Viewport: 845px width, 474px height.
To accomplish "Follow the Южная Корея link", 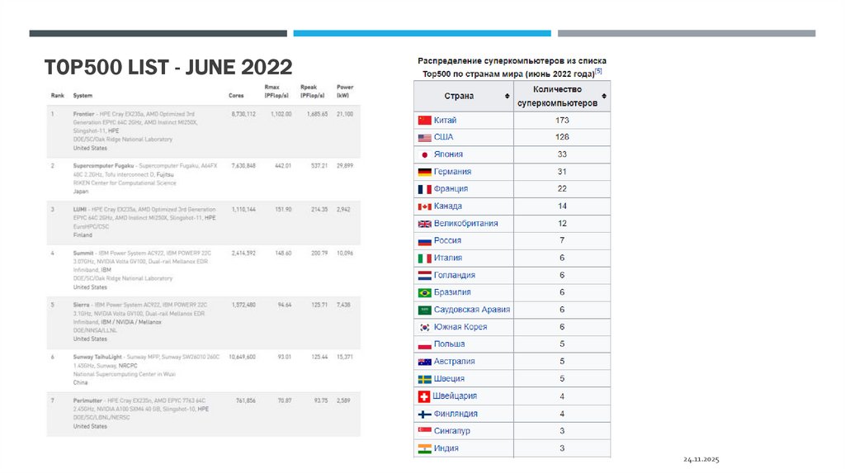I will (460, 327).
